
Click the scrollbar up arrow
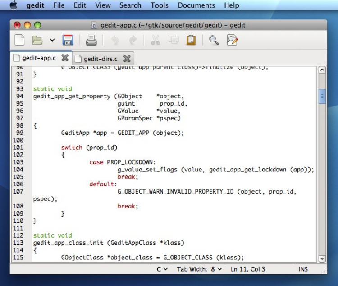pyautogui.click(x=322, y=70)
